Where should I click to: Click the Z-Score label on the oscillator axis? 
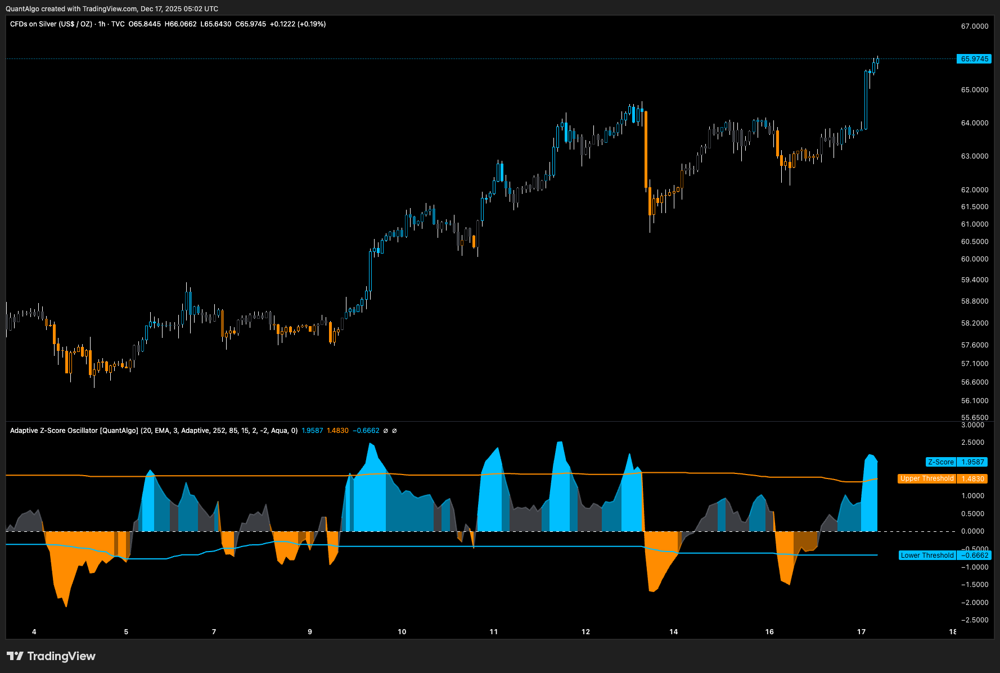click(x=941, y=462)
